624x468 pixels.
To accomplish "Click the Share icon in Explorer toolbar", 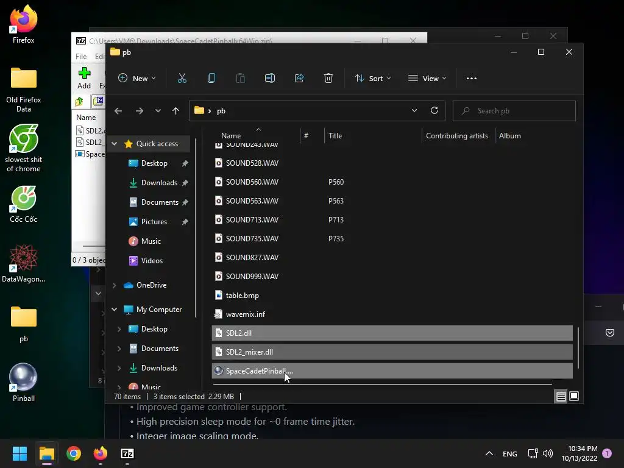I will coord(299,79).
